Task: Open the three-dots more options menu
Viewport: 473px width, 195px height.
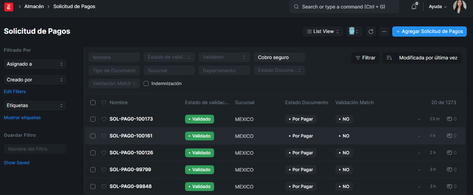Action: (x=384, y=32)
